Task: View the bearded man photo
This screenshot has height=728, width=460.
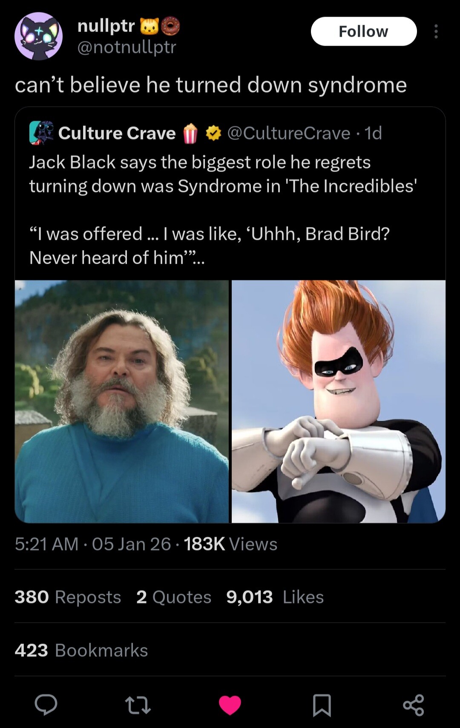Action: coord(122,401)
